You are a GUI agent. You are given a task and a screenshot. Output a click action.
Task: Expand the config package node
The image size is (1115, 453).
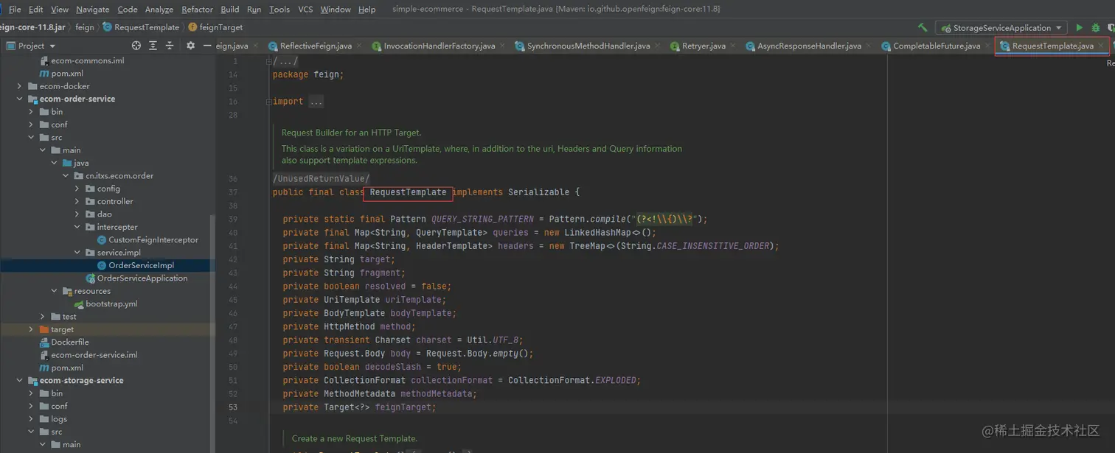coord(77,189)
